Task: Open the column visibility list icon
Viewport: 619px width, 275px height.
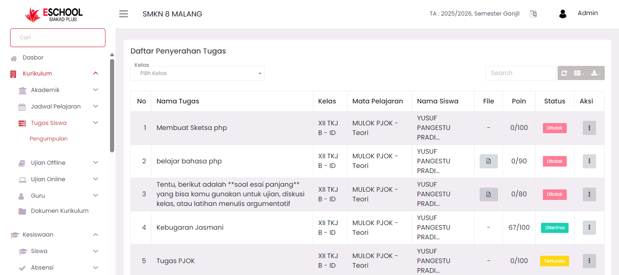Action: point(579,73)
